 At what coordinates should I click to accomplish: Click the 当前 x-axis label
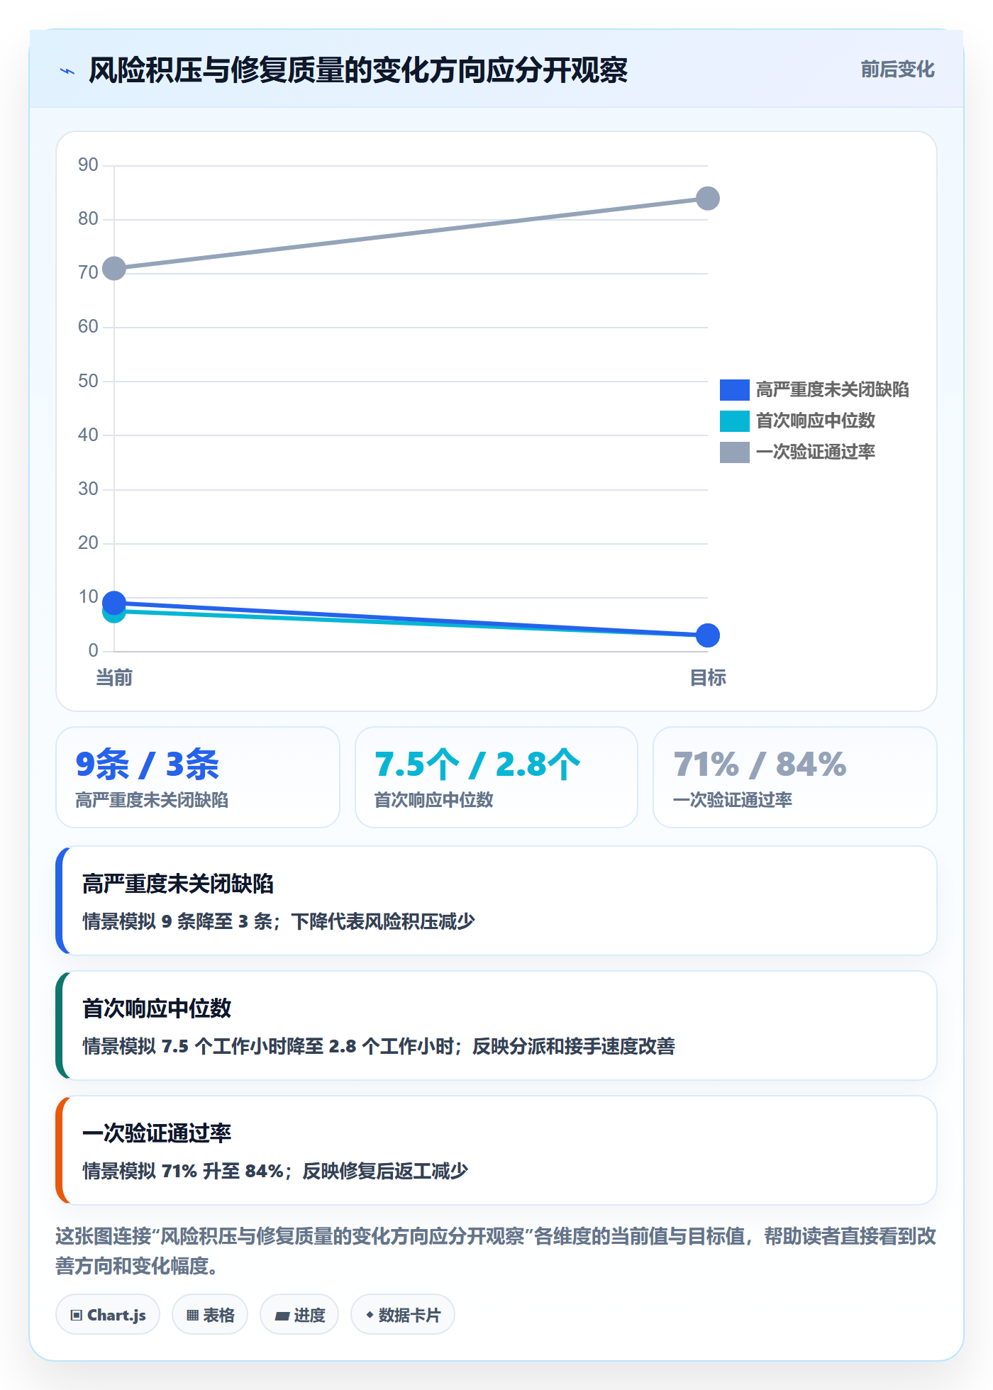[x=114, y=678]
